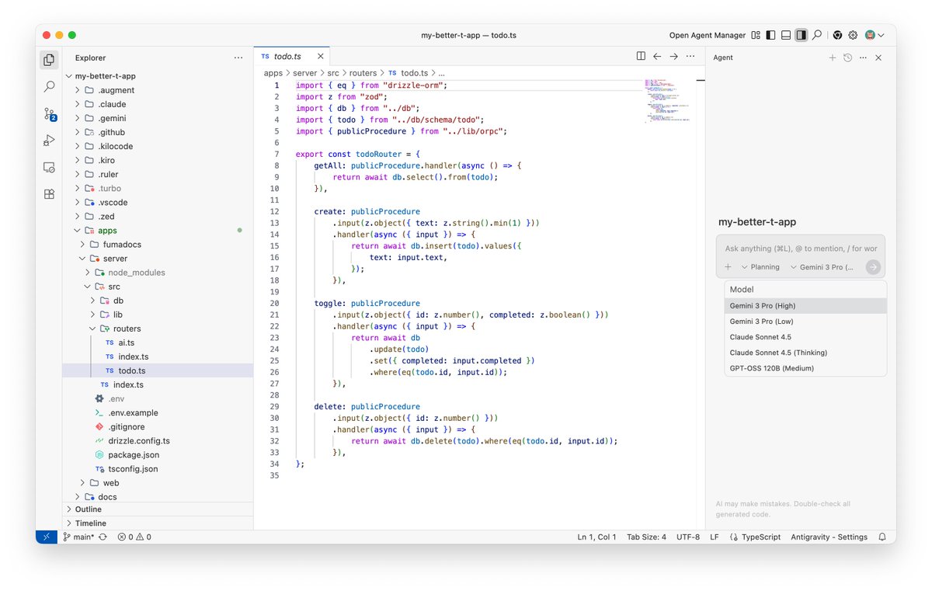Click the Ask anything input field
The height and width of the screenshot is (591, 932).
[801, 249]
